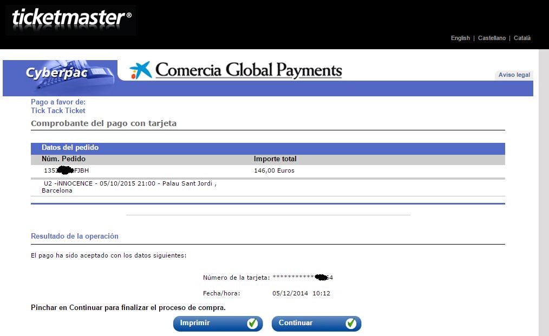
Task: Select the date 05/12/2014 10:12
Action: tap(301, 293)
